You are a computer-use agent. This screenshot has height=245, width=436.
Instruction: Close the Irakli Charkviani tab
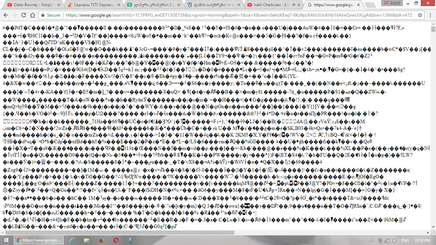click(x=299, y=5)
